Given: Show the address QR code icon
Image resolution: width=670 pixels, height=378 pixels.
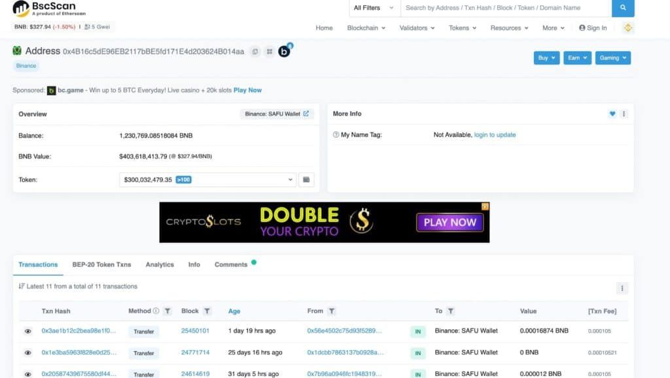Looking at the screenshot, I should [270, 52].
